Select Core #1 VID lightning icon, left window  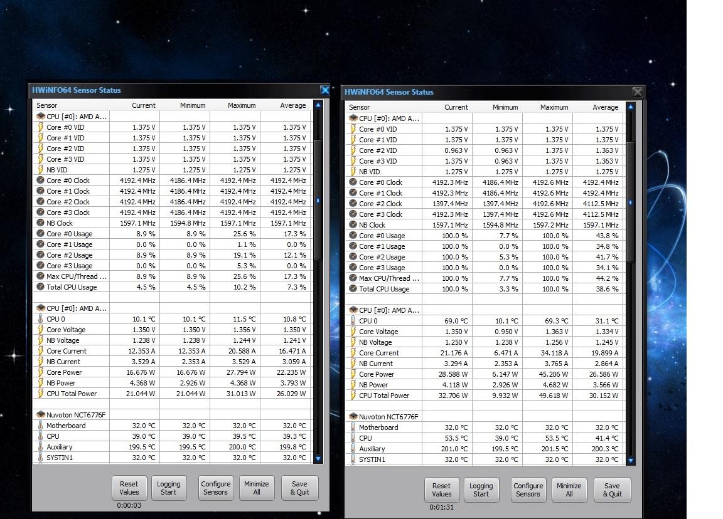[41, 138]
